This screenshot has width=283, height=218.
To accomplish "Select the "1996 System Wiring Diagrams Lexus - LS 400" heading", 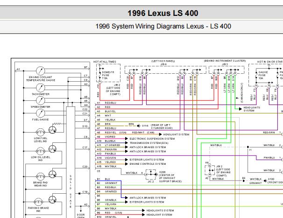I will (x=163, y=26).
